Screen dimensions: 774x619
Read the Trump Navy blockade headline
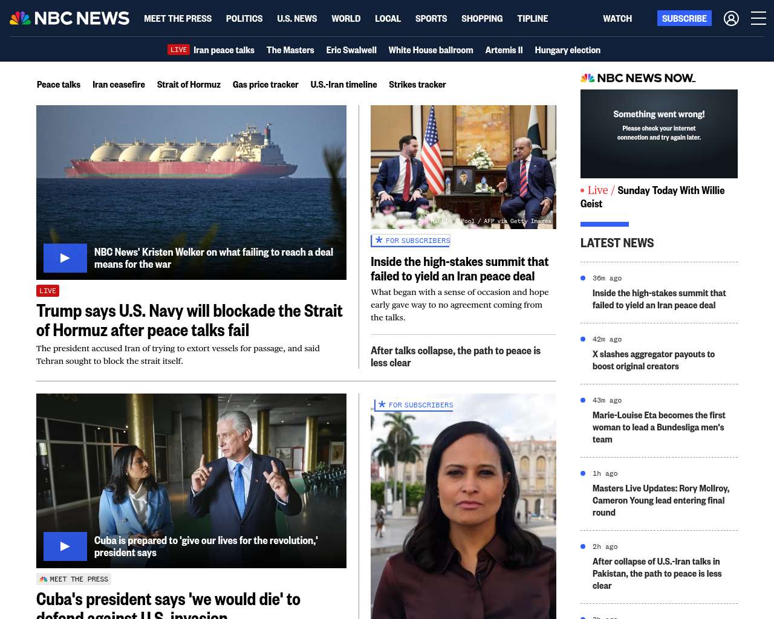point(189,320)
